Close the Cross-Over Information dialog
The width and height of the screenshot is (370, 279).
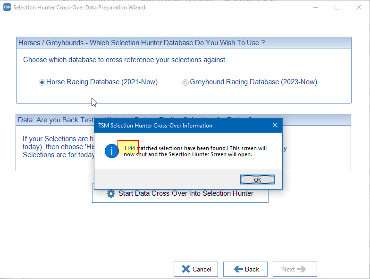click(275, 125)
